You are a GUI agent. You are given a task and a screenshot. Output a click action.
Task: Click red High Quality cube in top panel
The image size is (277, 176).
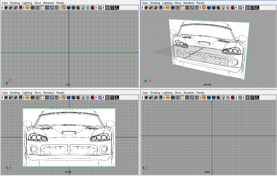point(92,8)
